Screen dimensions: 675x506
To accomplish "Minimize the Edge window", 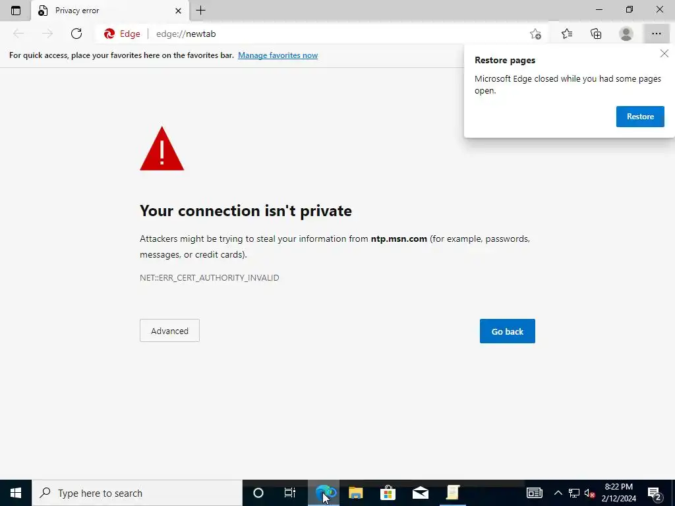I will (x=599, y=9).
